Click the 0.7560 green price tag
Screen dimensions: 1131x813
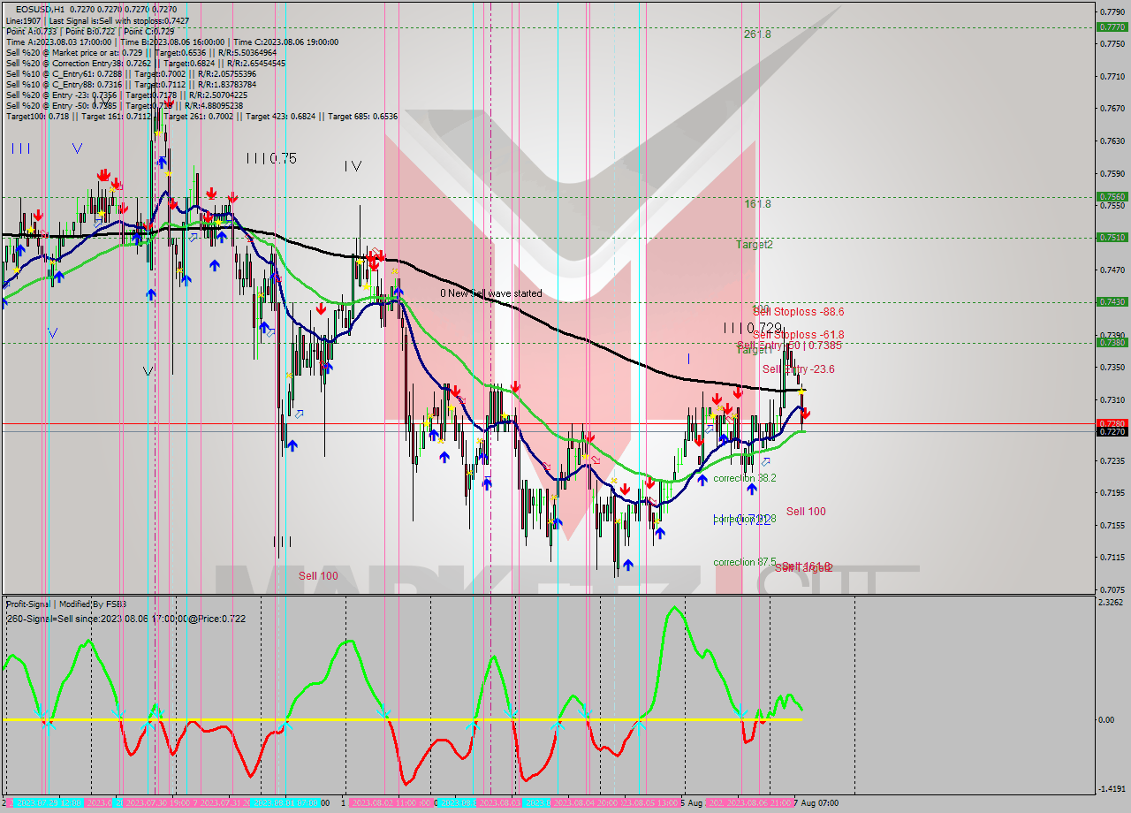point(1112,197)
